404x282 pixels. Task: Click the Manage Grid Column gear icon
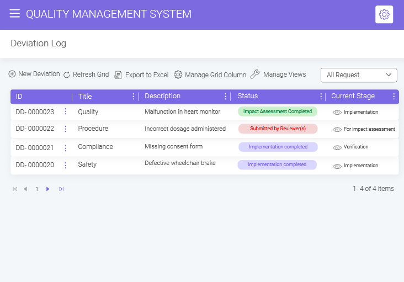(x=178, y=75)
